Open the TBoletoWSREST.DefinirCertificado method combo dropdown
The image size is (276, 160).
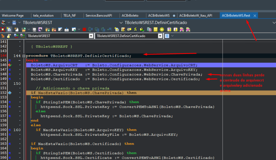tap(160, 36)
